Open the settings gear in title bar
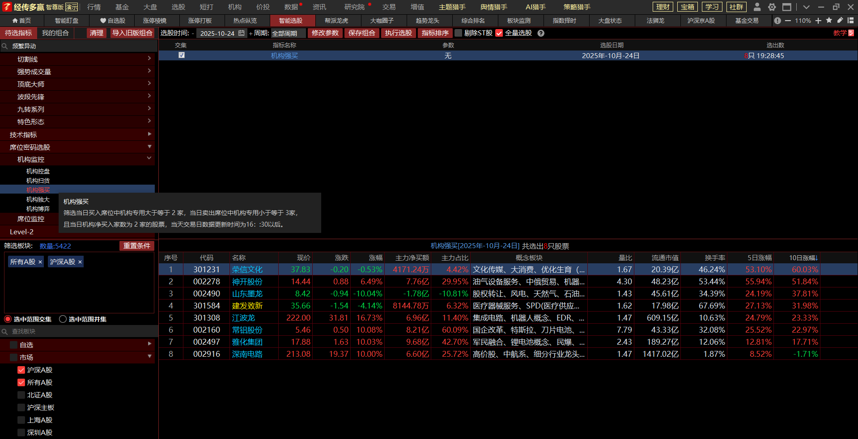The image size is (858, 439). pyautogui.click(x=772, y=7)
